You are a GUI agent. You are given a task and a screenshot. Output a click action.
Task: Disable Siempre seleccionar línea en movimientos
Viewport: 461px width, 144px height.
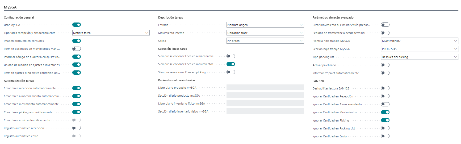(x=231, y=64)
